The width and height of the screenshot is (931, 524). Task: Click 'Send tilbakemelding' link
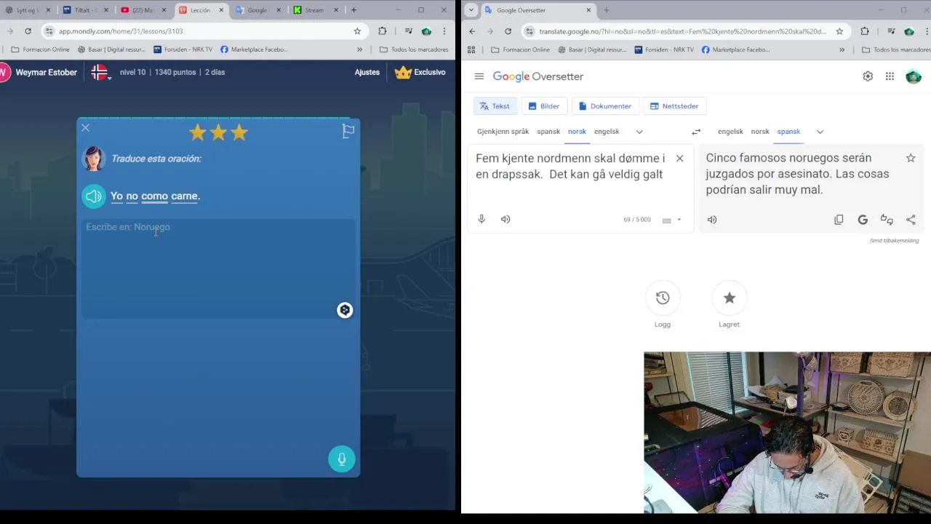coord(894,241)
